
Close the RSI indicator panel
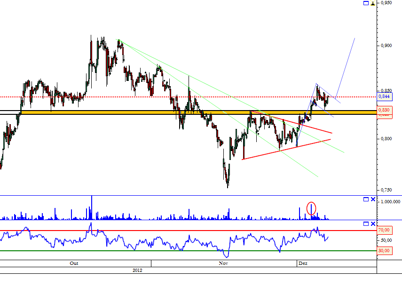(373, 224)
